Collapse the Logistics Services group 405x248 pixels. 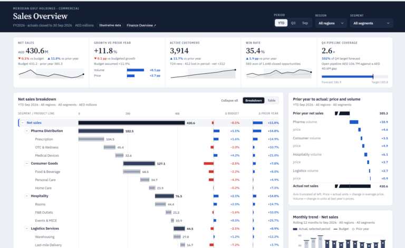coord(26,228)
